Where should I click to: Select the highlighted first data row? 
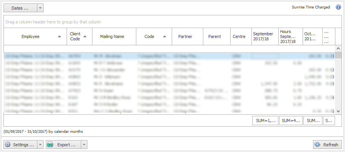pos(169,56)
